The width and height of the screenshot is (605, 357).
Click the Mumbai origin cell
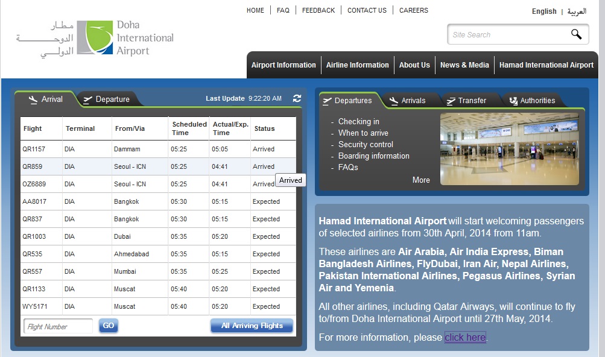pos(125,271)
